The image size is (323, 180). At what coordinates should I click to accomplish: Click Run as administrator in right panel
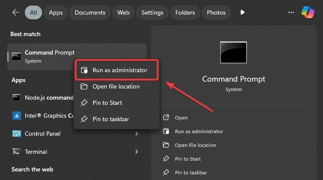[199, 131]
